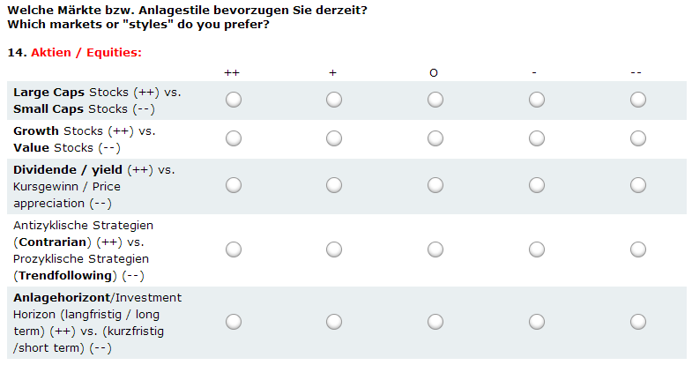This screenshot has width=692, height=365.
Task: Choose ++ for long term Anlagehorizont
Action: (x=234, y=322)
